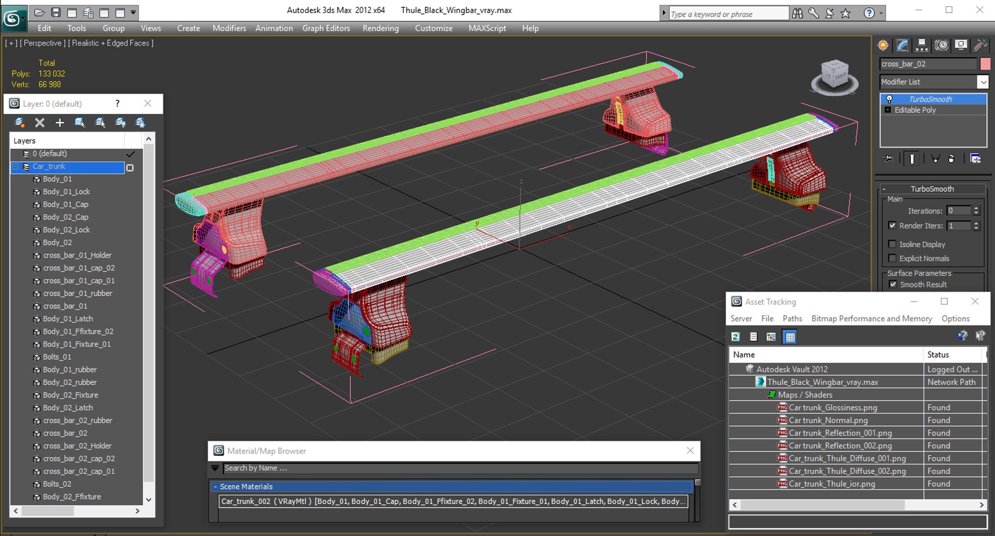Viewport: 995px width, 536px height.
Task: Collapse Scene Materials group
Action: [215, 486]
